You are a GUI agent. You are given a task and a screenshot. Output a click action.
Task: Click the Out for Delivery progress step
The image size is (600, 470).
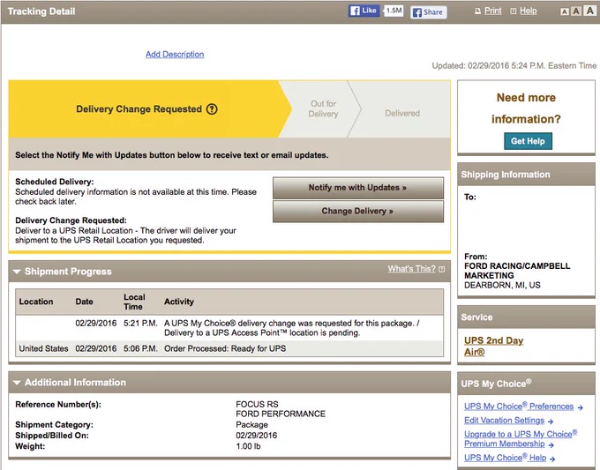coord(323,108)
